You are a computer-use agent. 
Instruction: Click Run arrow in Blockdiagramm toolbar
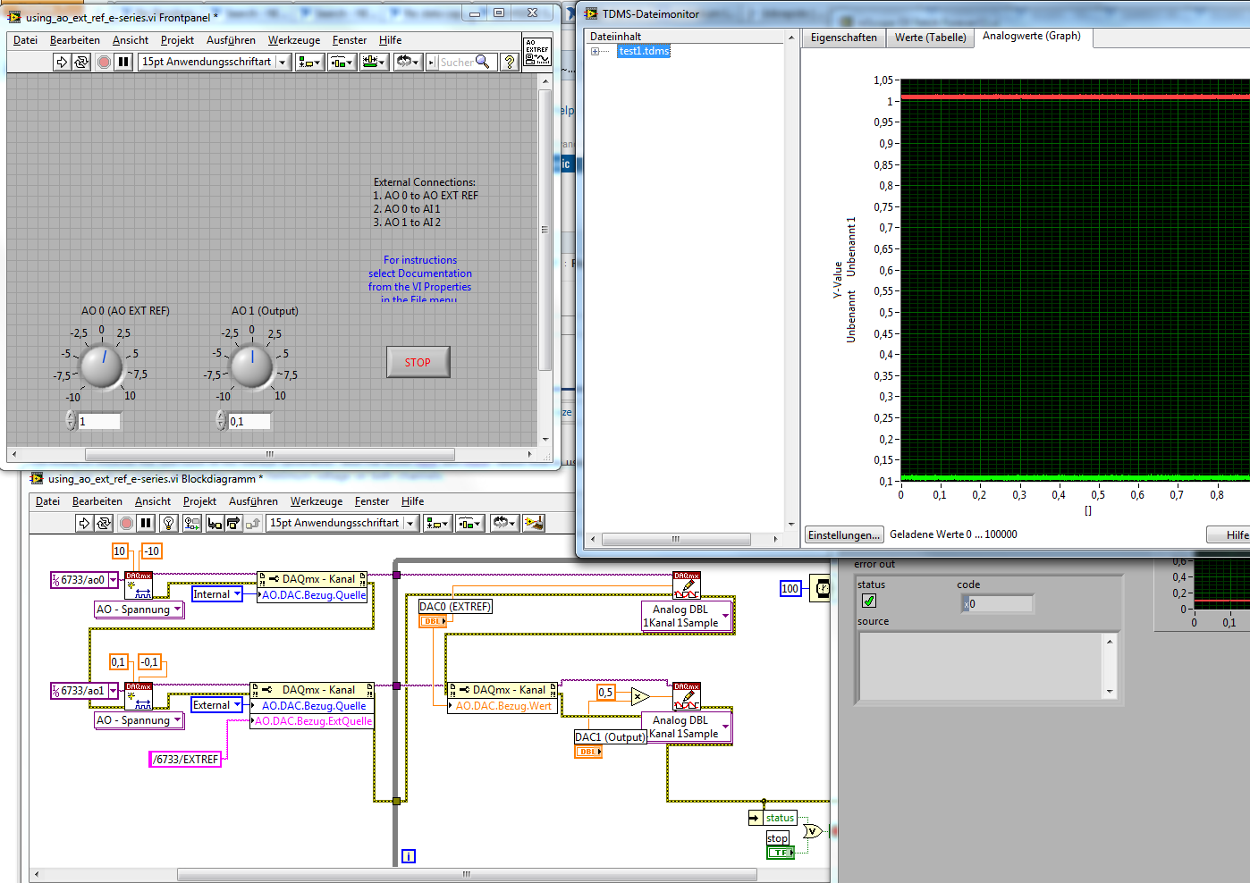coord(84,523)
